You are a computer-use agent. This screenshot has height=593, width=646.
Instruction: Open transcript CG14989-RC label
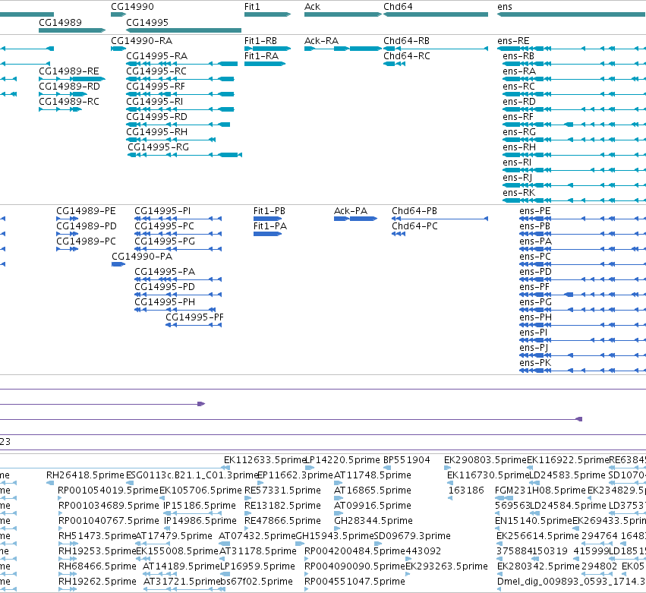coord(69,102)
